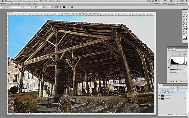Open the File menu
189x118 pixels.
pyautogui.click(x=16, y=1)
